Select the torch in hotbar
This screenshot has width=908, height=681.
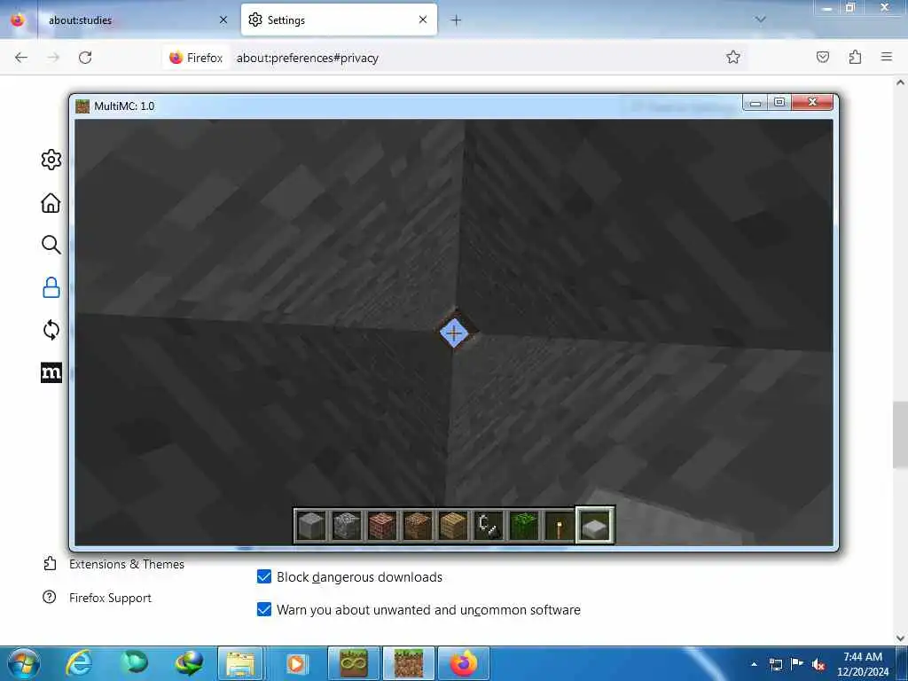coord(559,525)
